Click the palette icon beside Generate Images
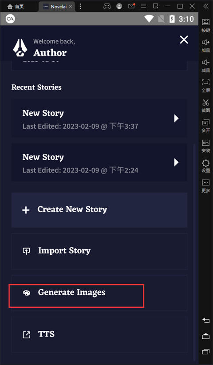 click(26, 293)
